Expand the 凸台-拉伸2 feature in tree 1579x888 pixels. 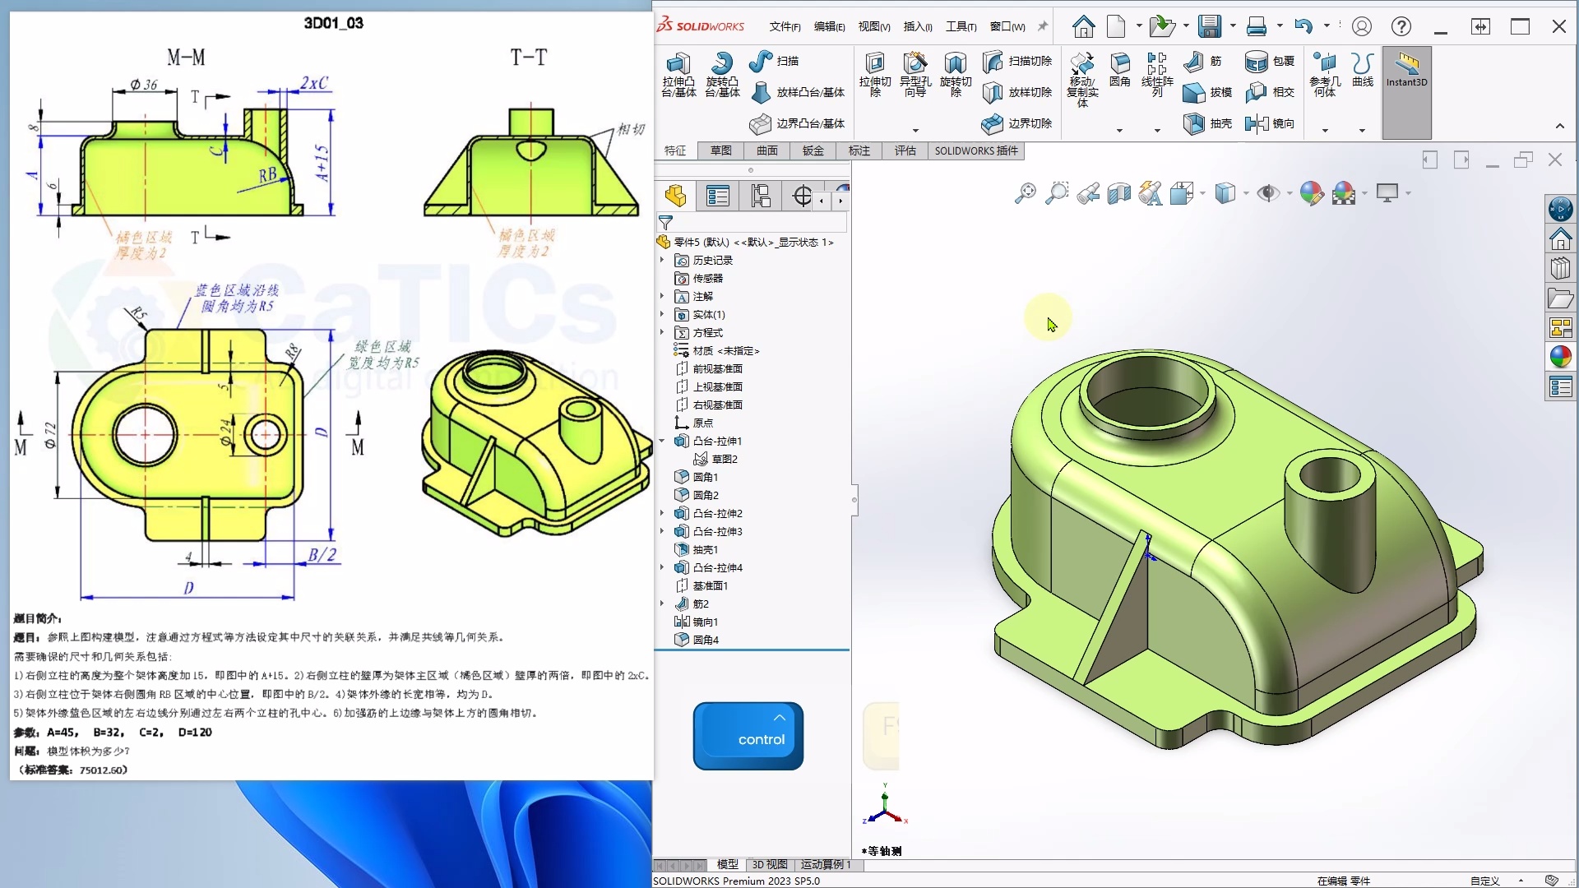pyautogui.click(x=663, y=513)
